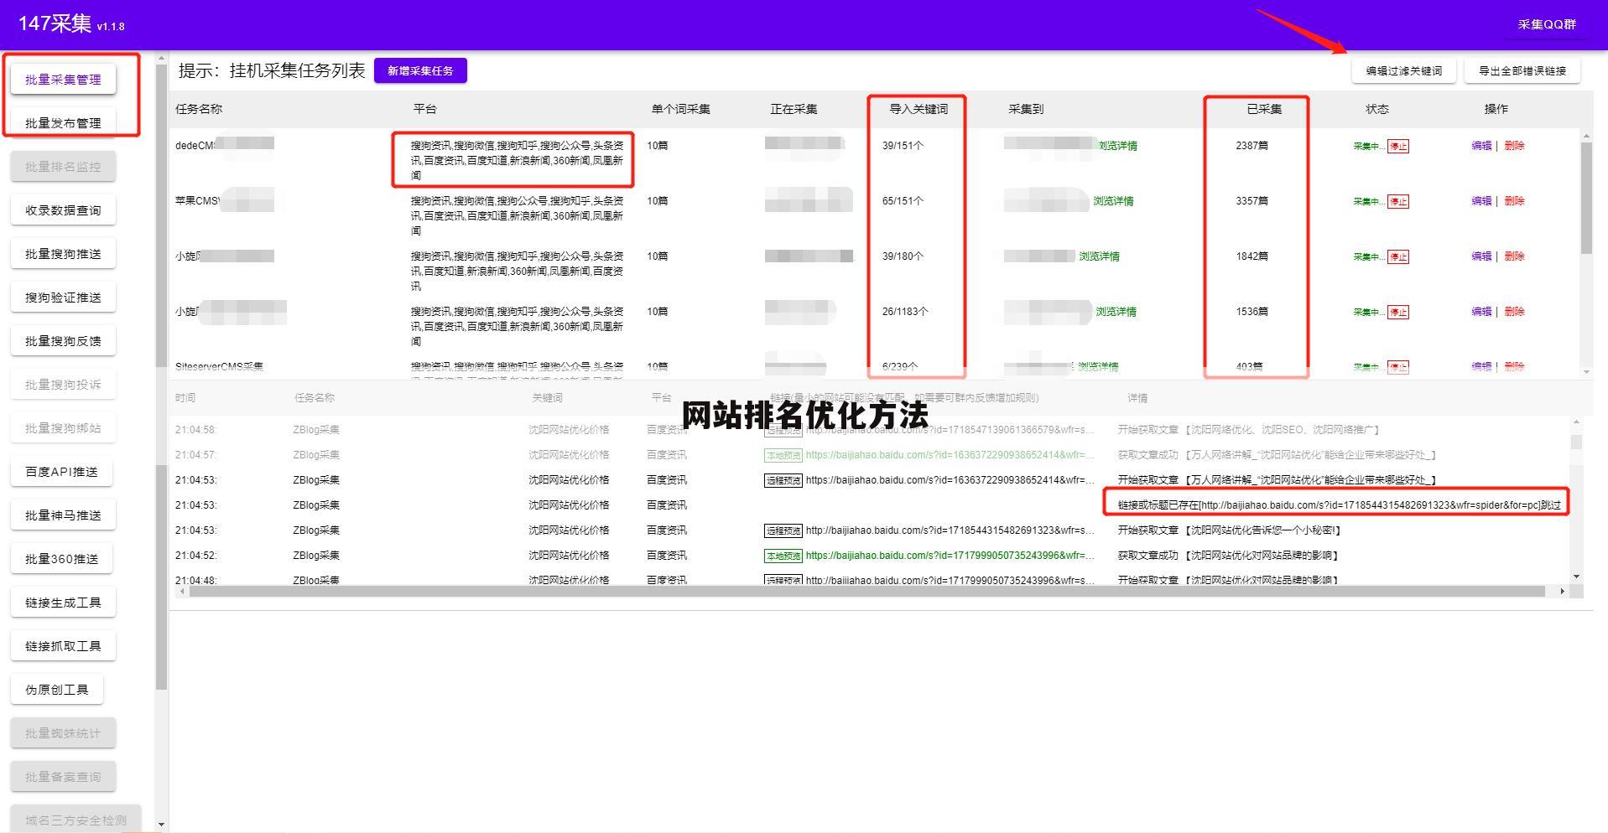This screenshot has height=833, width=1608.
Task: Select 批量采集管理 in the sidebar
Action: coord(62,79)
